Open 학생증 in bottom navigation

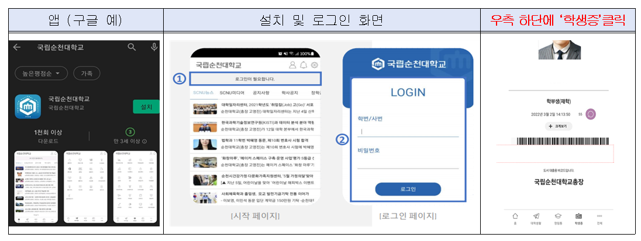tap(578, 219)
